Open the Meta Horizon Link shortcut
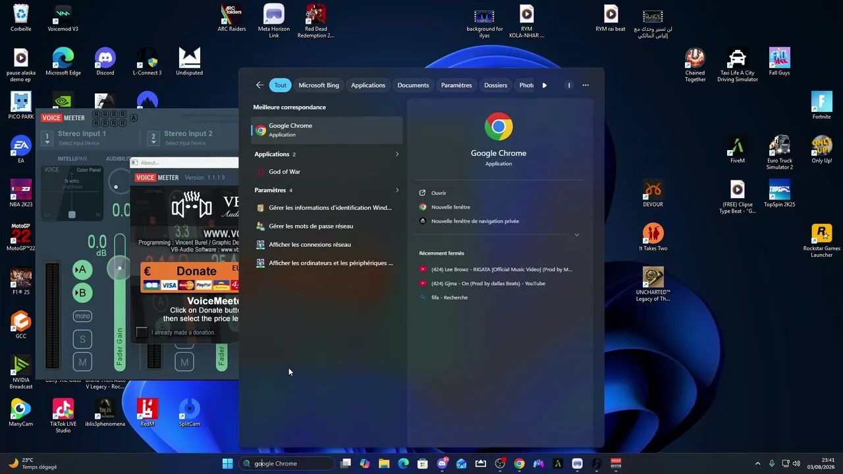 point(274,21)
